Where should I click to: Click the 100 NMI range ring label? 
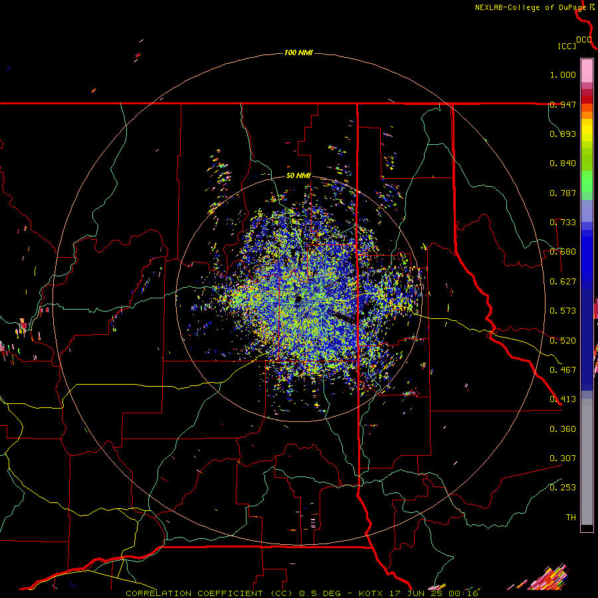(x=298, y=52)
